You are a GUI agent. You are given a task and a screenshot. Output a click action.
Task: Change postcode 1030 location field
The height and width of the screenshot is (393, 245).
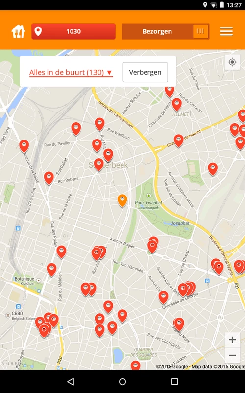(x=73, y=31)
